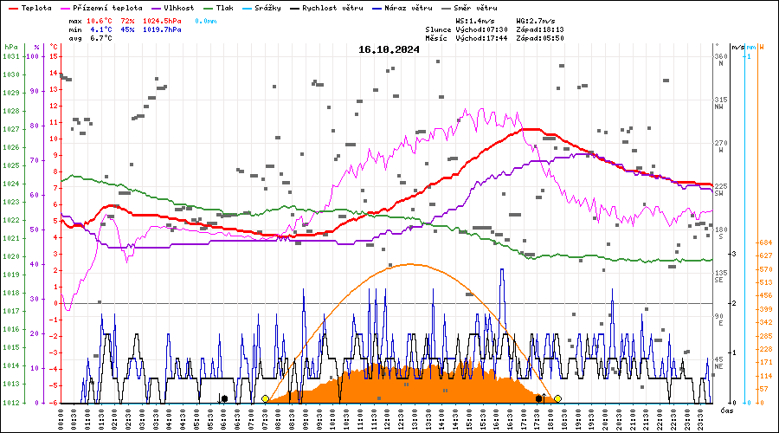
Task: Click the Náraz větru legend entry
Action: point(407,8)
